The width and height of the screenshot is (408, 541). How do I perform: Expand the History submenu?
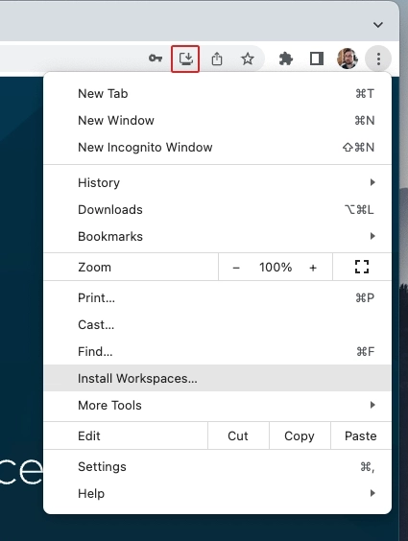point(218,182)
